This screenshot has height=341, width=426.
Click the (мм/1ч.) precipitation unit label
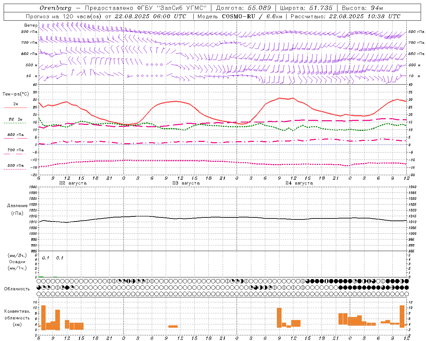(x=17, y=268)
